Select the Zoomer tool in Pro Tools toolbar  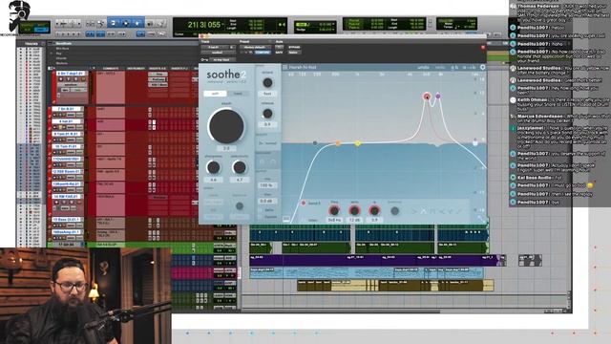point(100,23)
